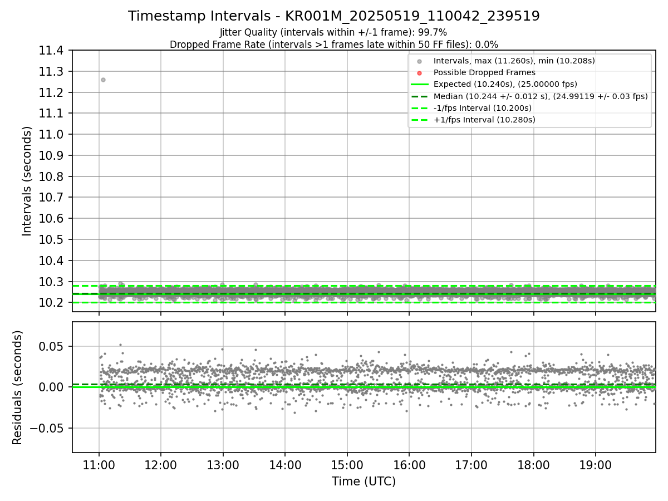668x501 pixels.
Task: Click the 10.8 y-axis tick label
Action: (52, 176)
